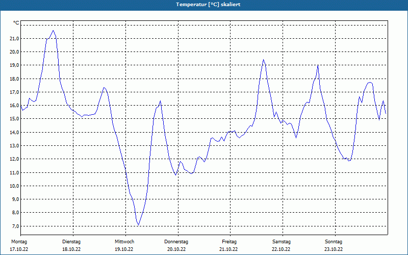Viewport: 408px width, 255px height.
Task: Click the date 17.10.22
Action: click(19, 249)
